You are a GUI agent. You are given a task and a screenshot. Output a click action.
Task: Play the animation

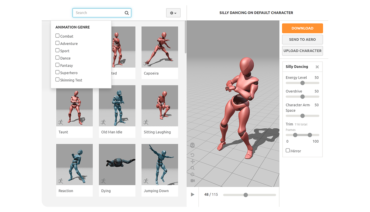192,195
